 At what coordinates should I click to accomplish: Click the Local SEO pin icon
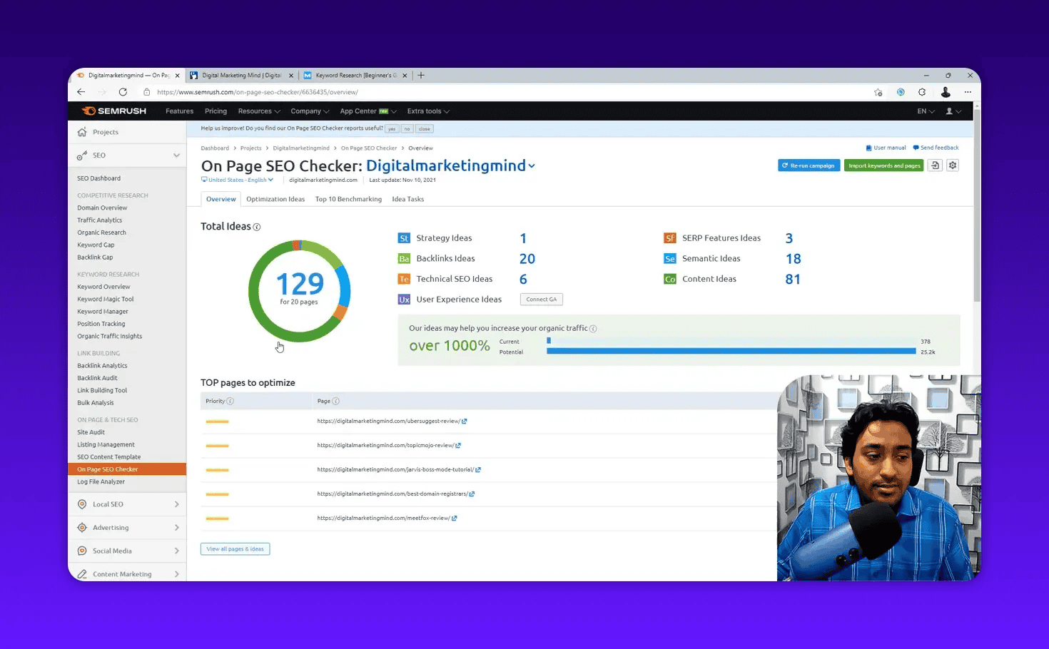(83, 504)
